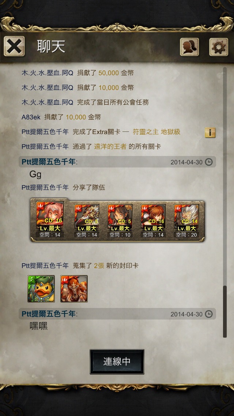Click the chat scrollbar thumb
Image resolution: width=234 pixels, height=416 pixels.
(x=225, y=312)
